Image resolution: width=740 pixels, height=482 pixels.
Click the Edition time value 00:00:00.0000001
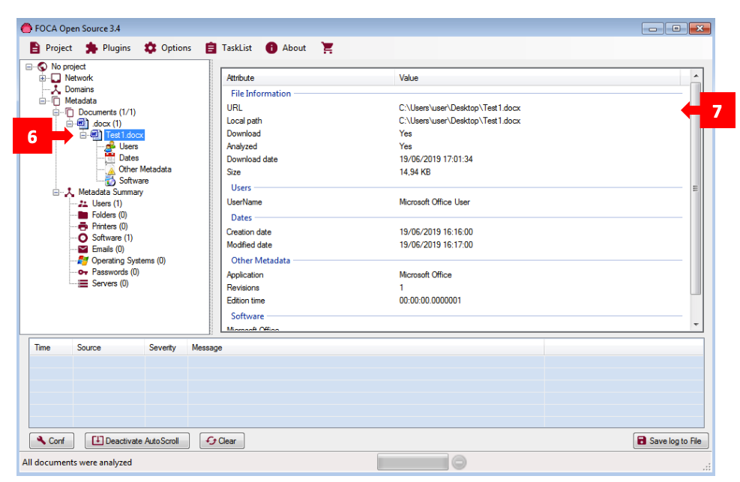430,301
